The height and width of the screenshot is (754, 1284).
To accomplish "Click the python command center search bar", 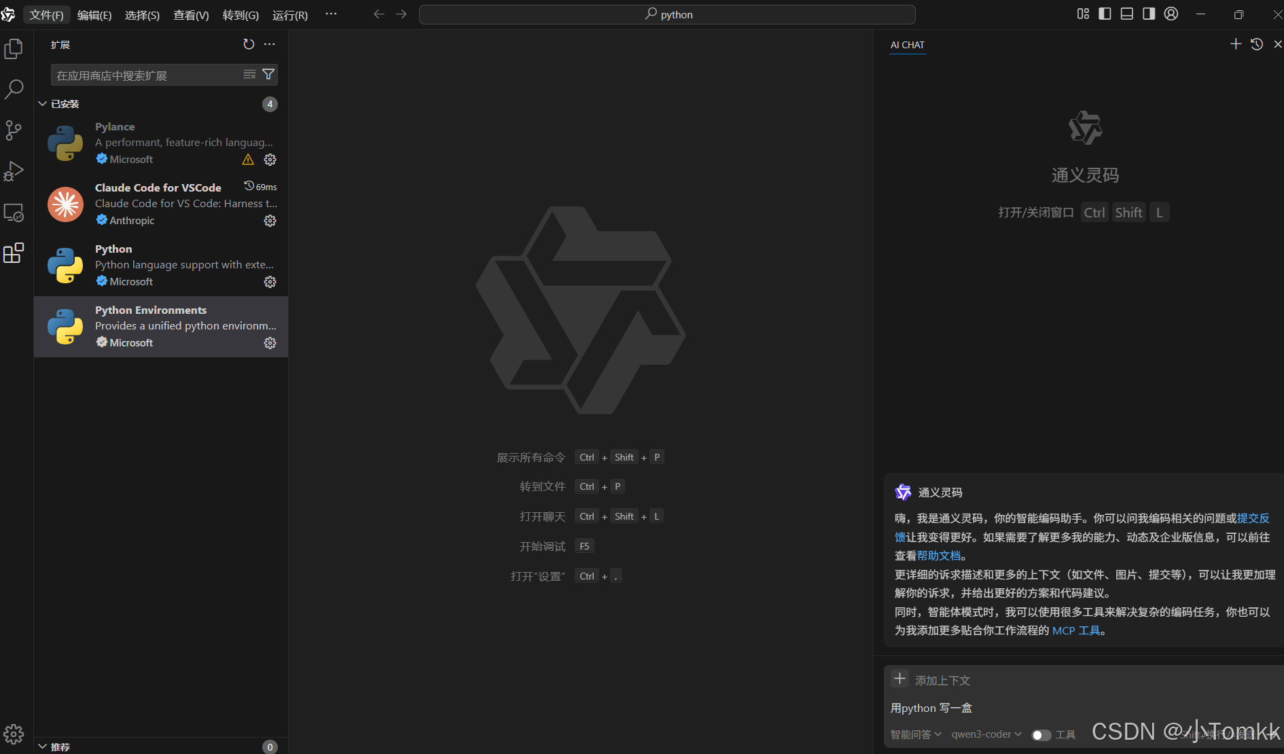I will (667, 14).
